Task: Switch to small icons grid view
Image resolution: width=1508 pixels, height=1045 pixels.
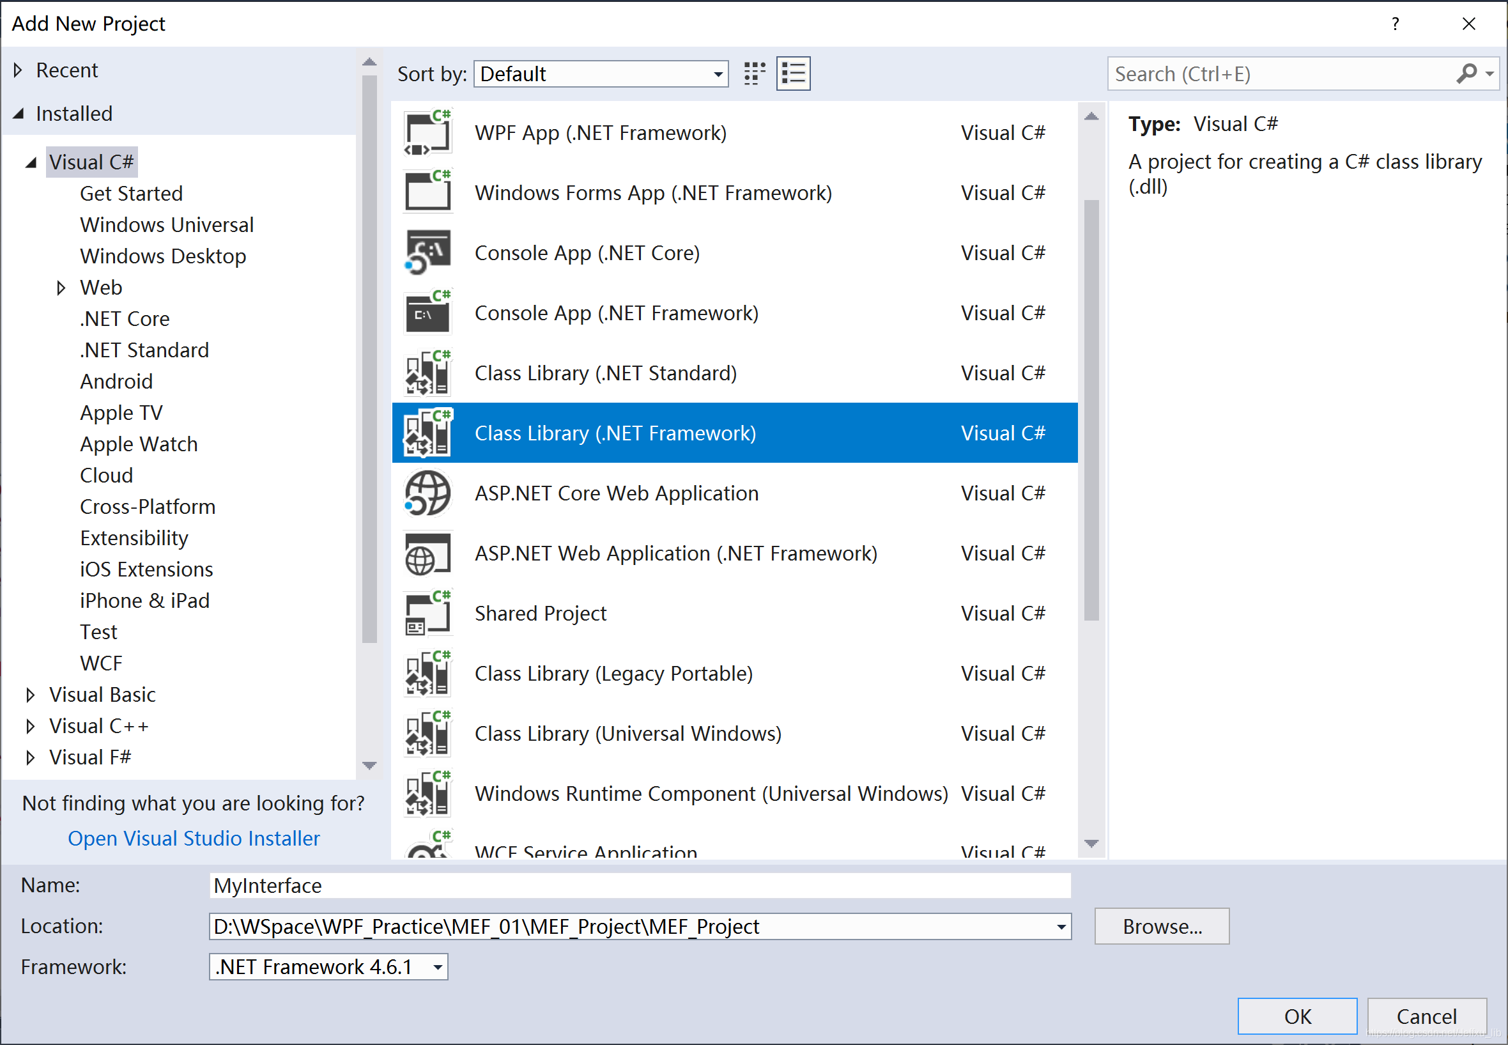Action: (x=755, y=74)
